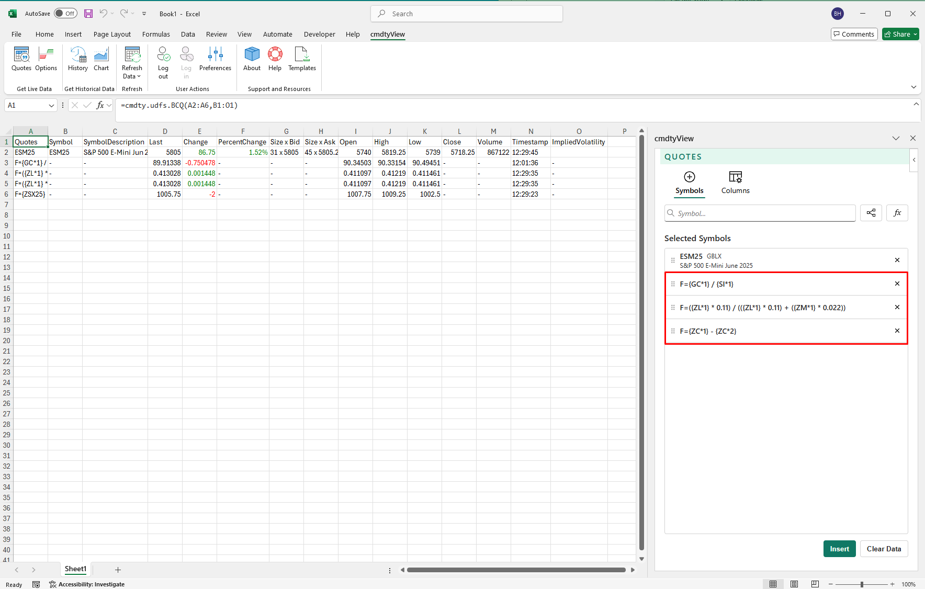Viewport: 925px width, 589px height.
Task: Select row 6 header
Action: tap(6, 194)
